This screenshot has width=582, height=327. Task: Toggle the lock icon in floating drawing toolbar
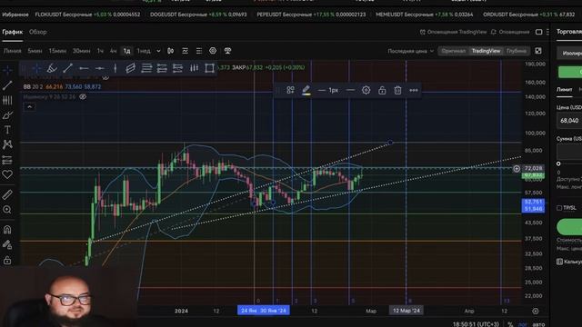(382, 90)
